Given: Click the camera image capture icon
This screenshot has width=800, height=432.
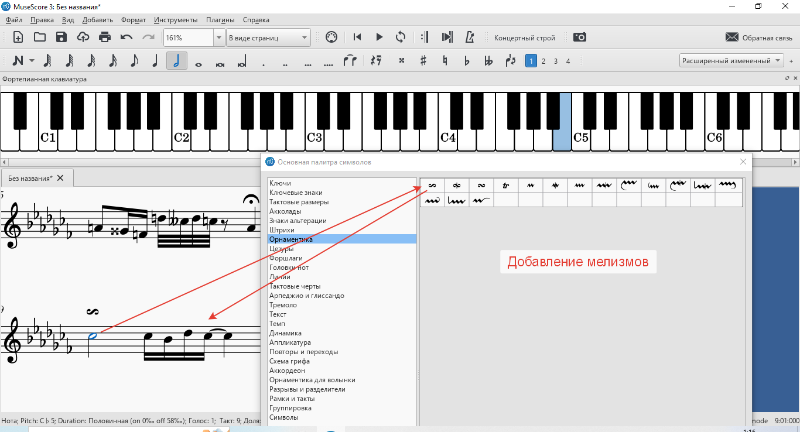Looking at the screenshot, I should point(579,37).
